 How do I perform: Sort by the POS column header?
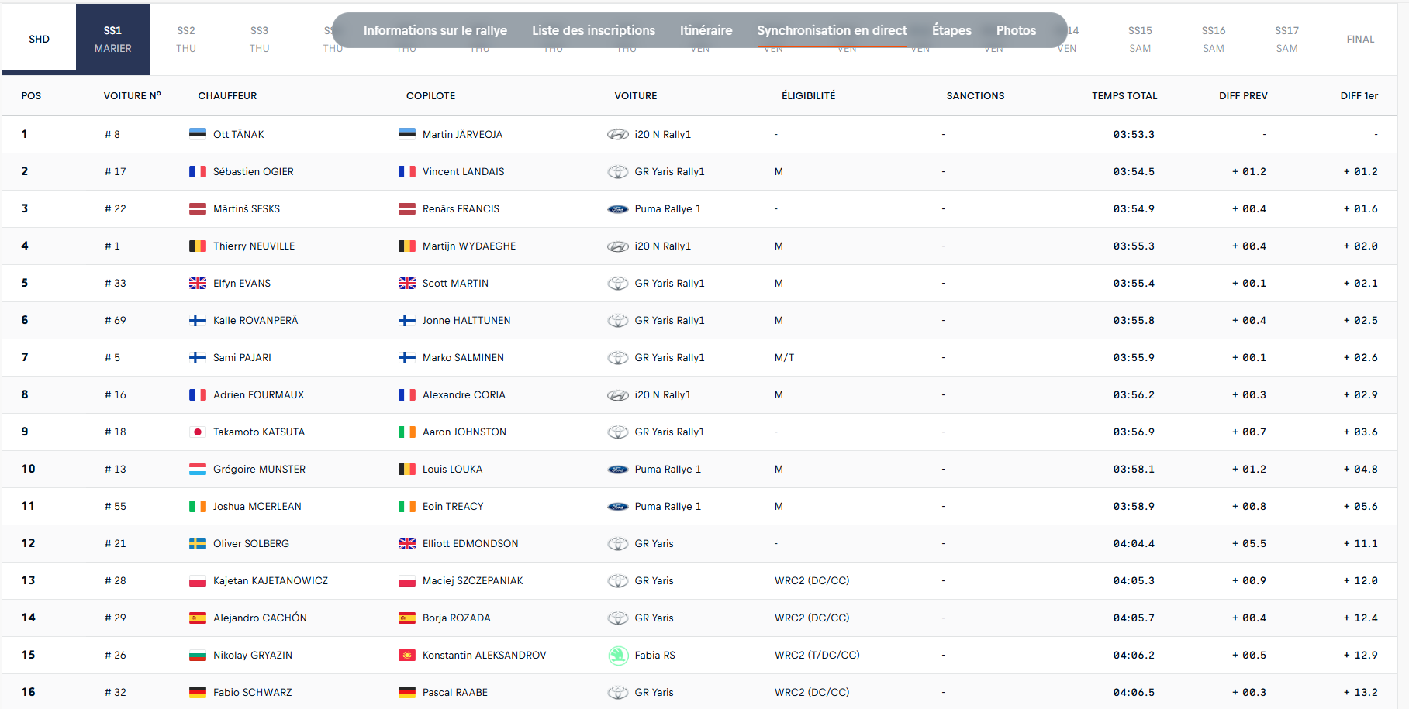point(31,96)
